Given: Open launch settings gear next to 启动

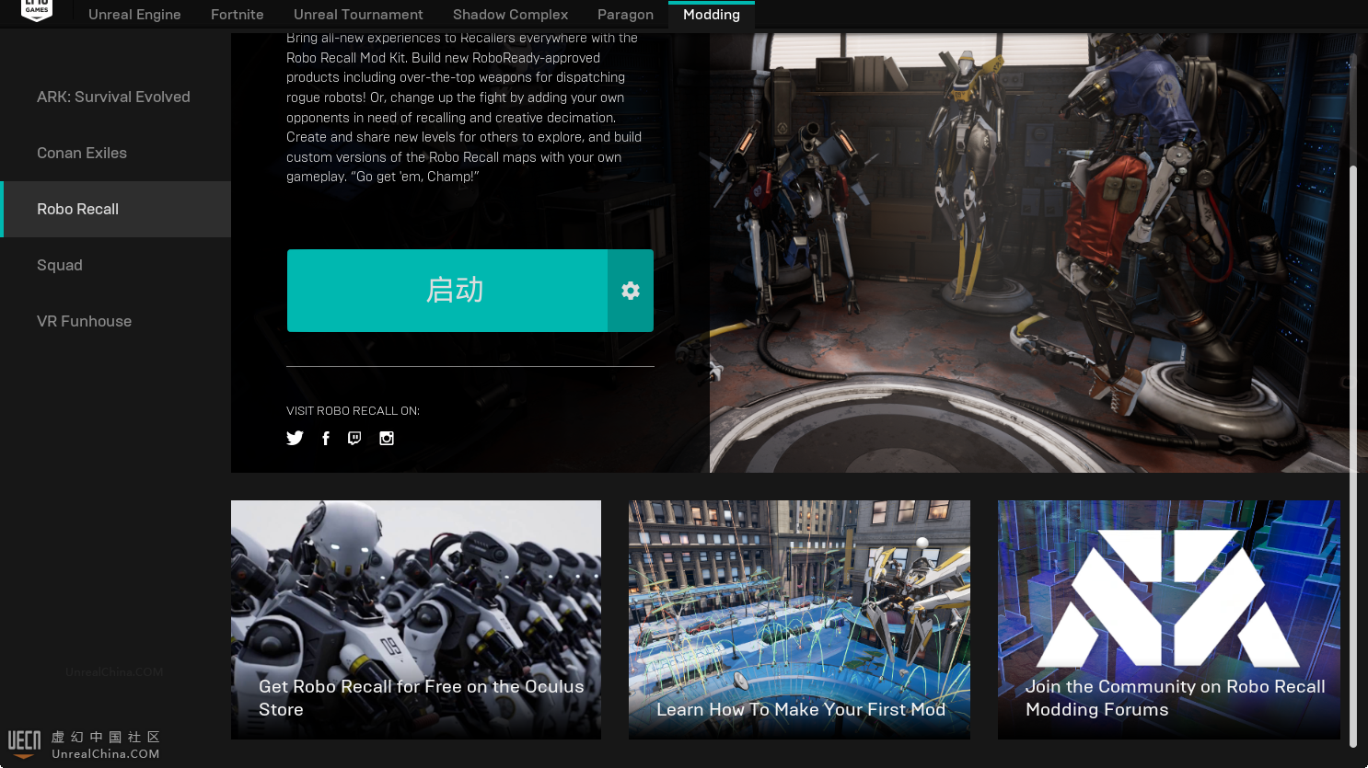Looking at the screenshot, I should [631, 291].
